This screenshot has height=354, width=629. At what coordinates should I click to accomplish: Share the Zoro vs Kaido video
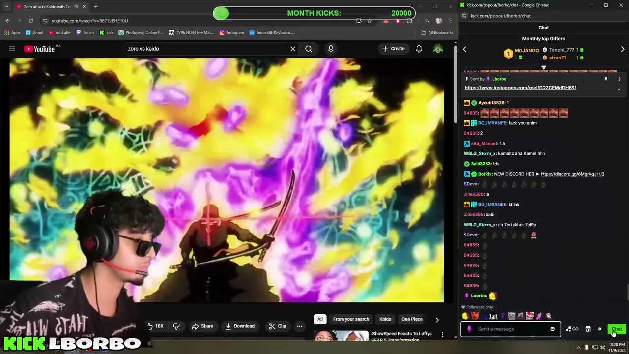point(202,326)
